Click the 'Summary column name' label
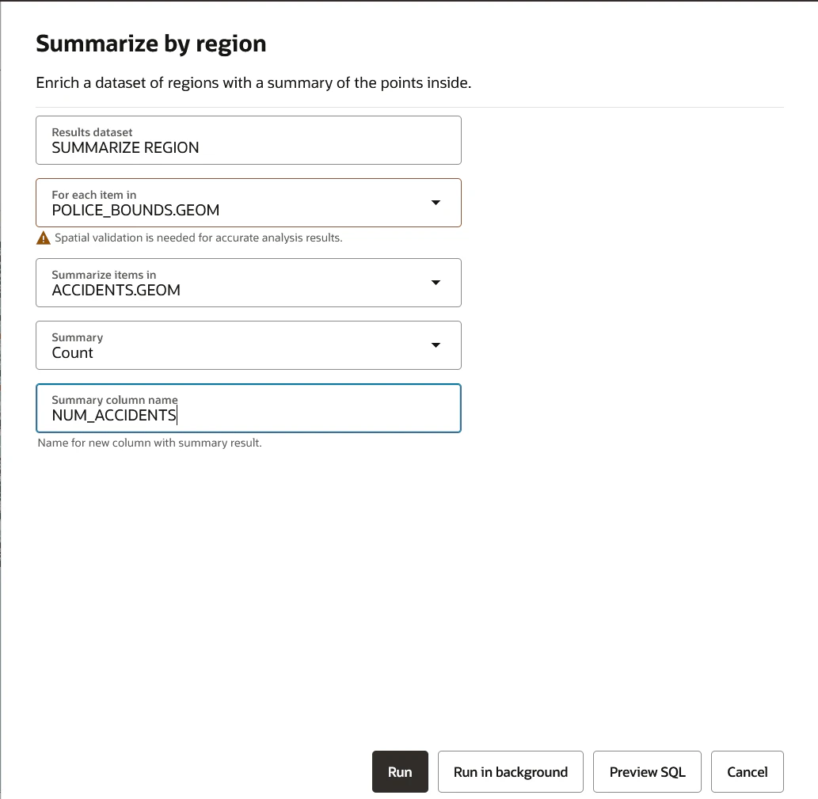This screenshot has width=818, height=799. pyautogui.click(x=115, y=400)
